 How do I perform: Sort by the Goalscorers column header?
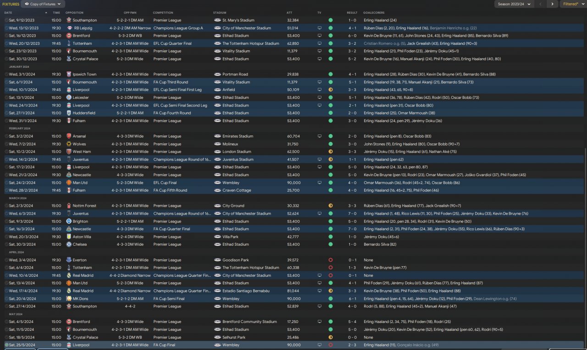click(x=374, y=12)
